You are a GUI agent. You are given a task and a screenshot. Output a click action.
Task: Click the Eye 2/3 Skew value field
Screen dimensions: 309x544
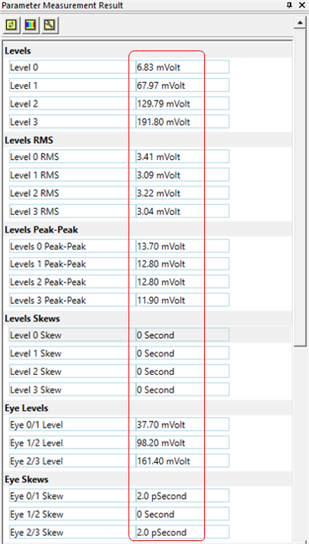coord(183,533)
